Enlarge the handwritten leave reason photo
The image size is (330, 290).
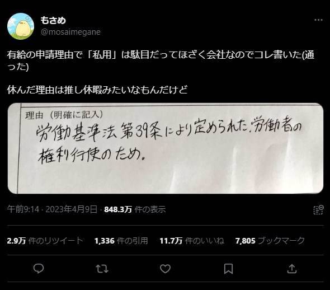point(166,148)
